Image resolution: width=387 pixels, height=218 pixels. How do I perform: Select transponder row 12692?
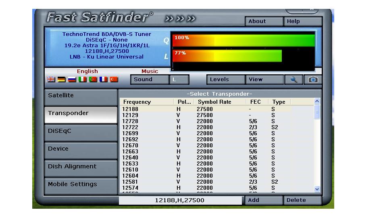217,139
